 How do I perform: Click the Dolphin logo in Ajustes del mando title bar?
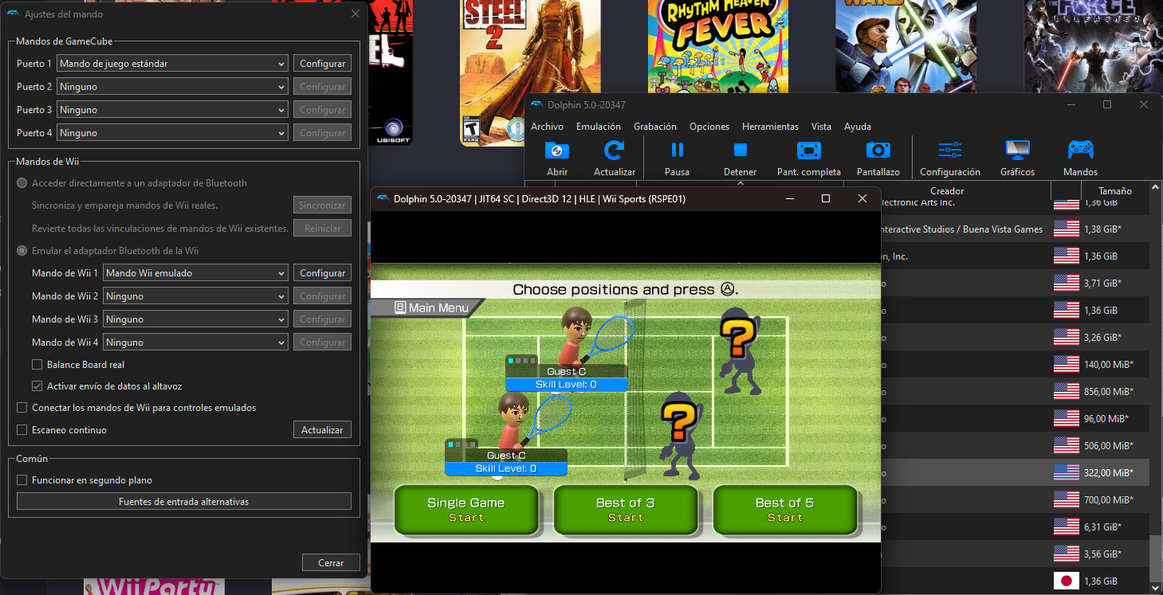pos(13,14)
